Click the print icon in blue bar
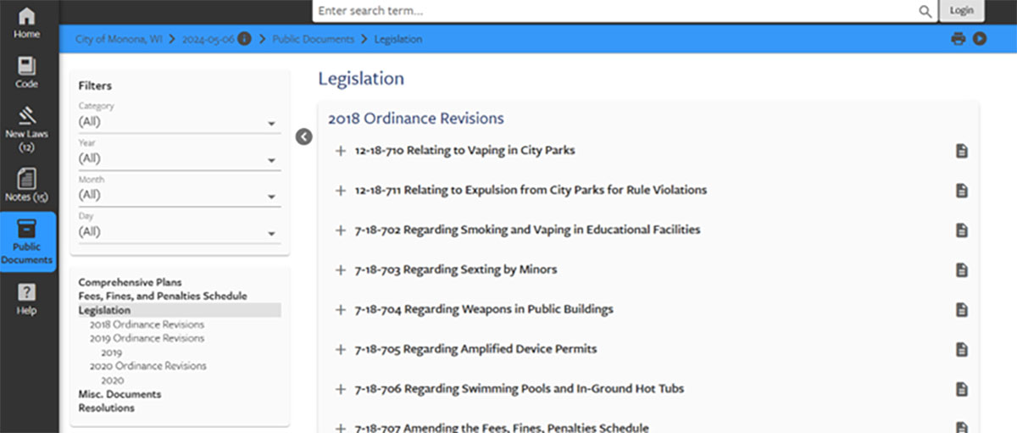 958,39
